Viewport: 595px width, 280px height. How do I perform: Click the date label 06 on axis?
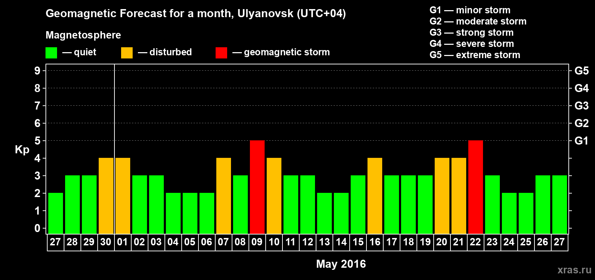point(206,242)
